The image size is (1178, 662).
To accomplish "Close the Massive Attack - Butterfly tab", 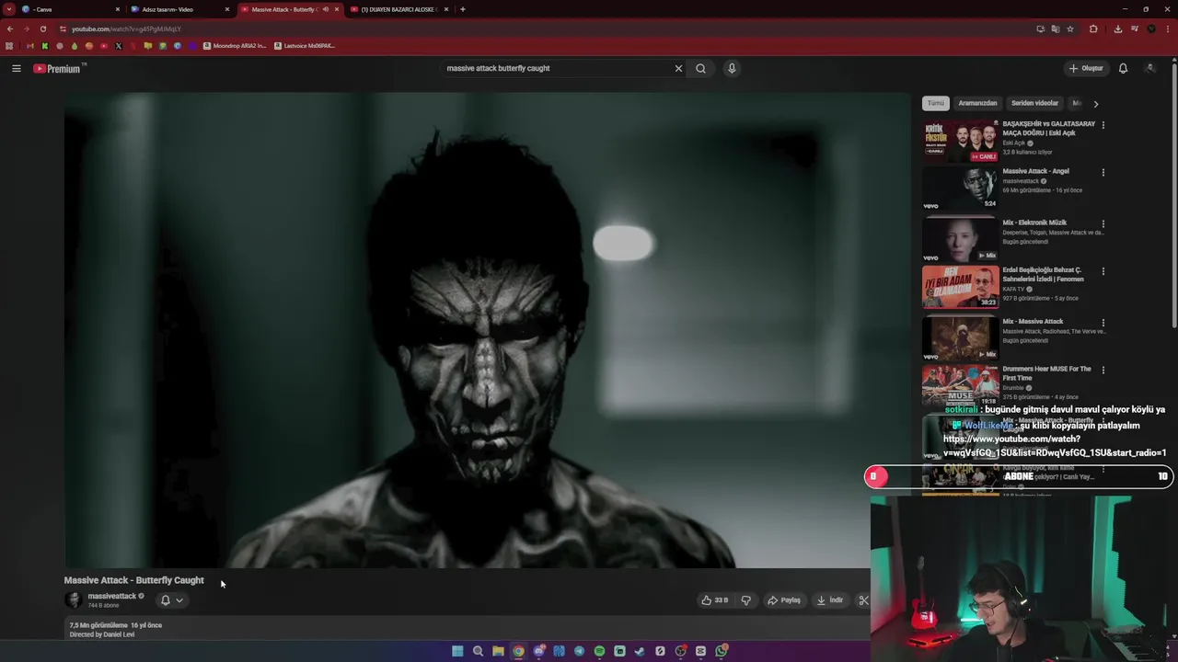I will pyautogui.click(x=336, y=9).
